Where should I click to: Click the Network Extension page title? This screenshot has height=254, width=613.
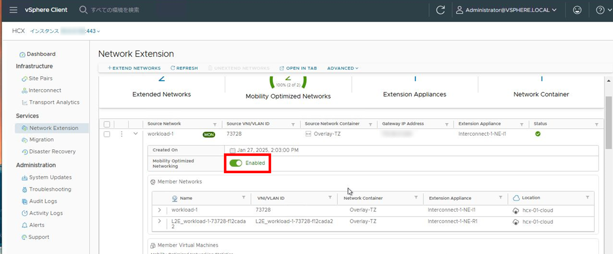[x=136, y=54]
